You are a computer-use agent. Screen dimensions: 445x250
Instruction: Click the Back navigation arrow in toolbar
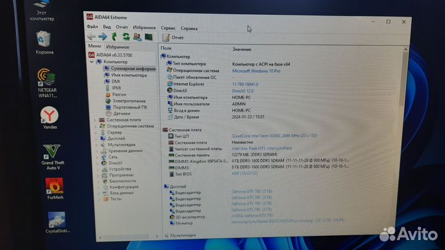pyautogui.click(x=91, y=37)
